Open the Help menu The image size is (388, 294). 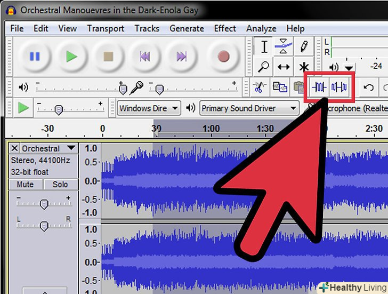(295, 28)
